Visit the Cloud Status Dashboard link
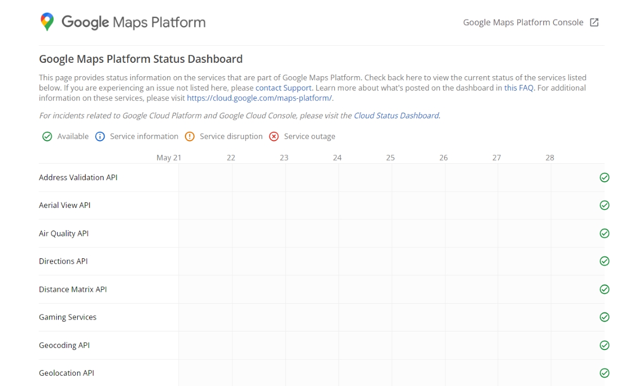Viewport: 644px width, 386px height. coord(396,115)
